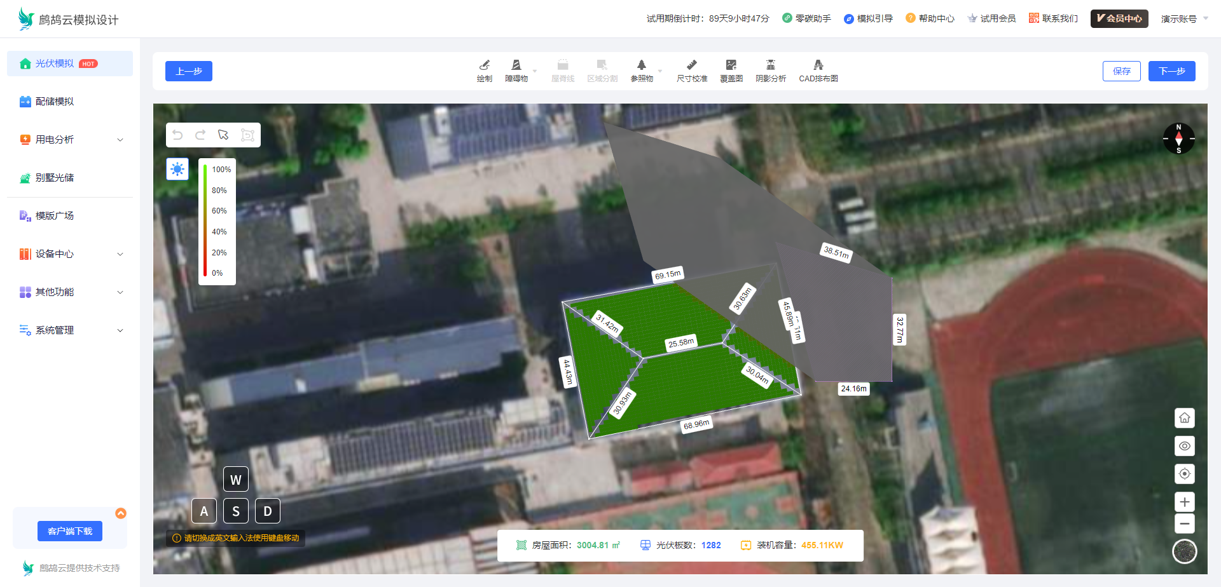Open the 演示账号 account dropdown

point(1184,19)
